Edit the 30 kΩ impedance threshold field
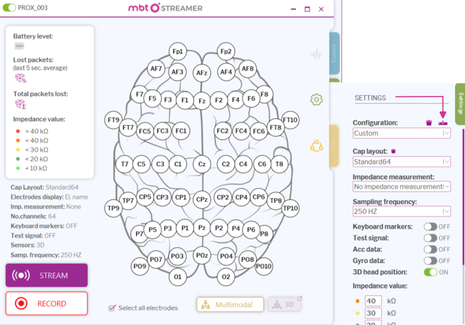Image resolution: width=465 pixels, height=325 pixels. (x=373, y=313)
